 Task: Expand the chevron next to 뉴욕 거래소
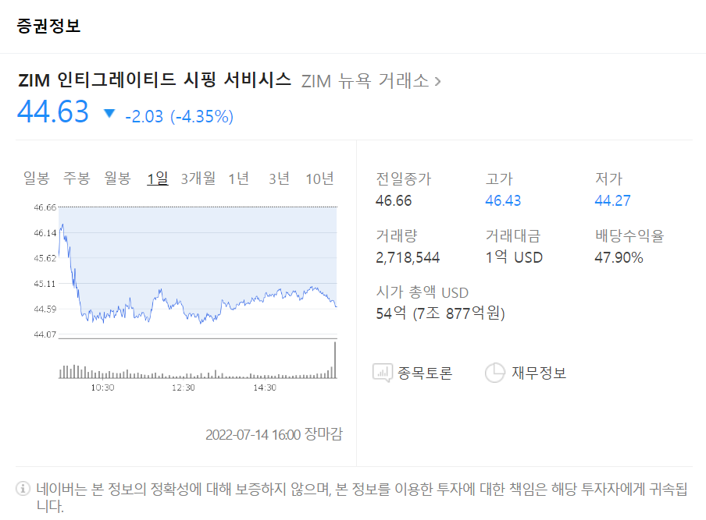[x=437, y=82]
